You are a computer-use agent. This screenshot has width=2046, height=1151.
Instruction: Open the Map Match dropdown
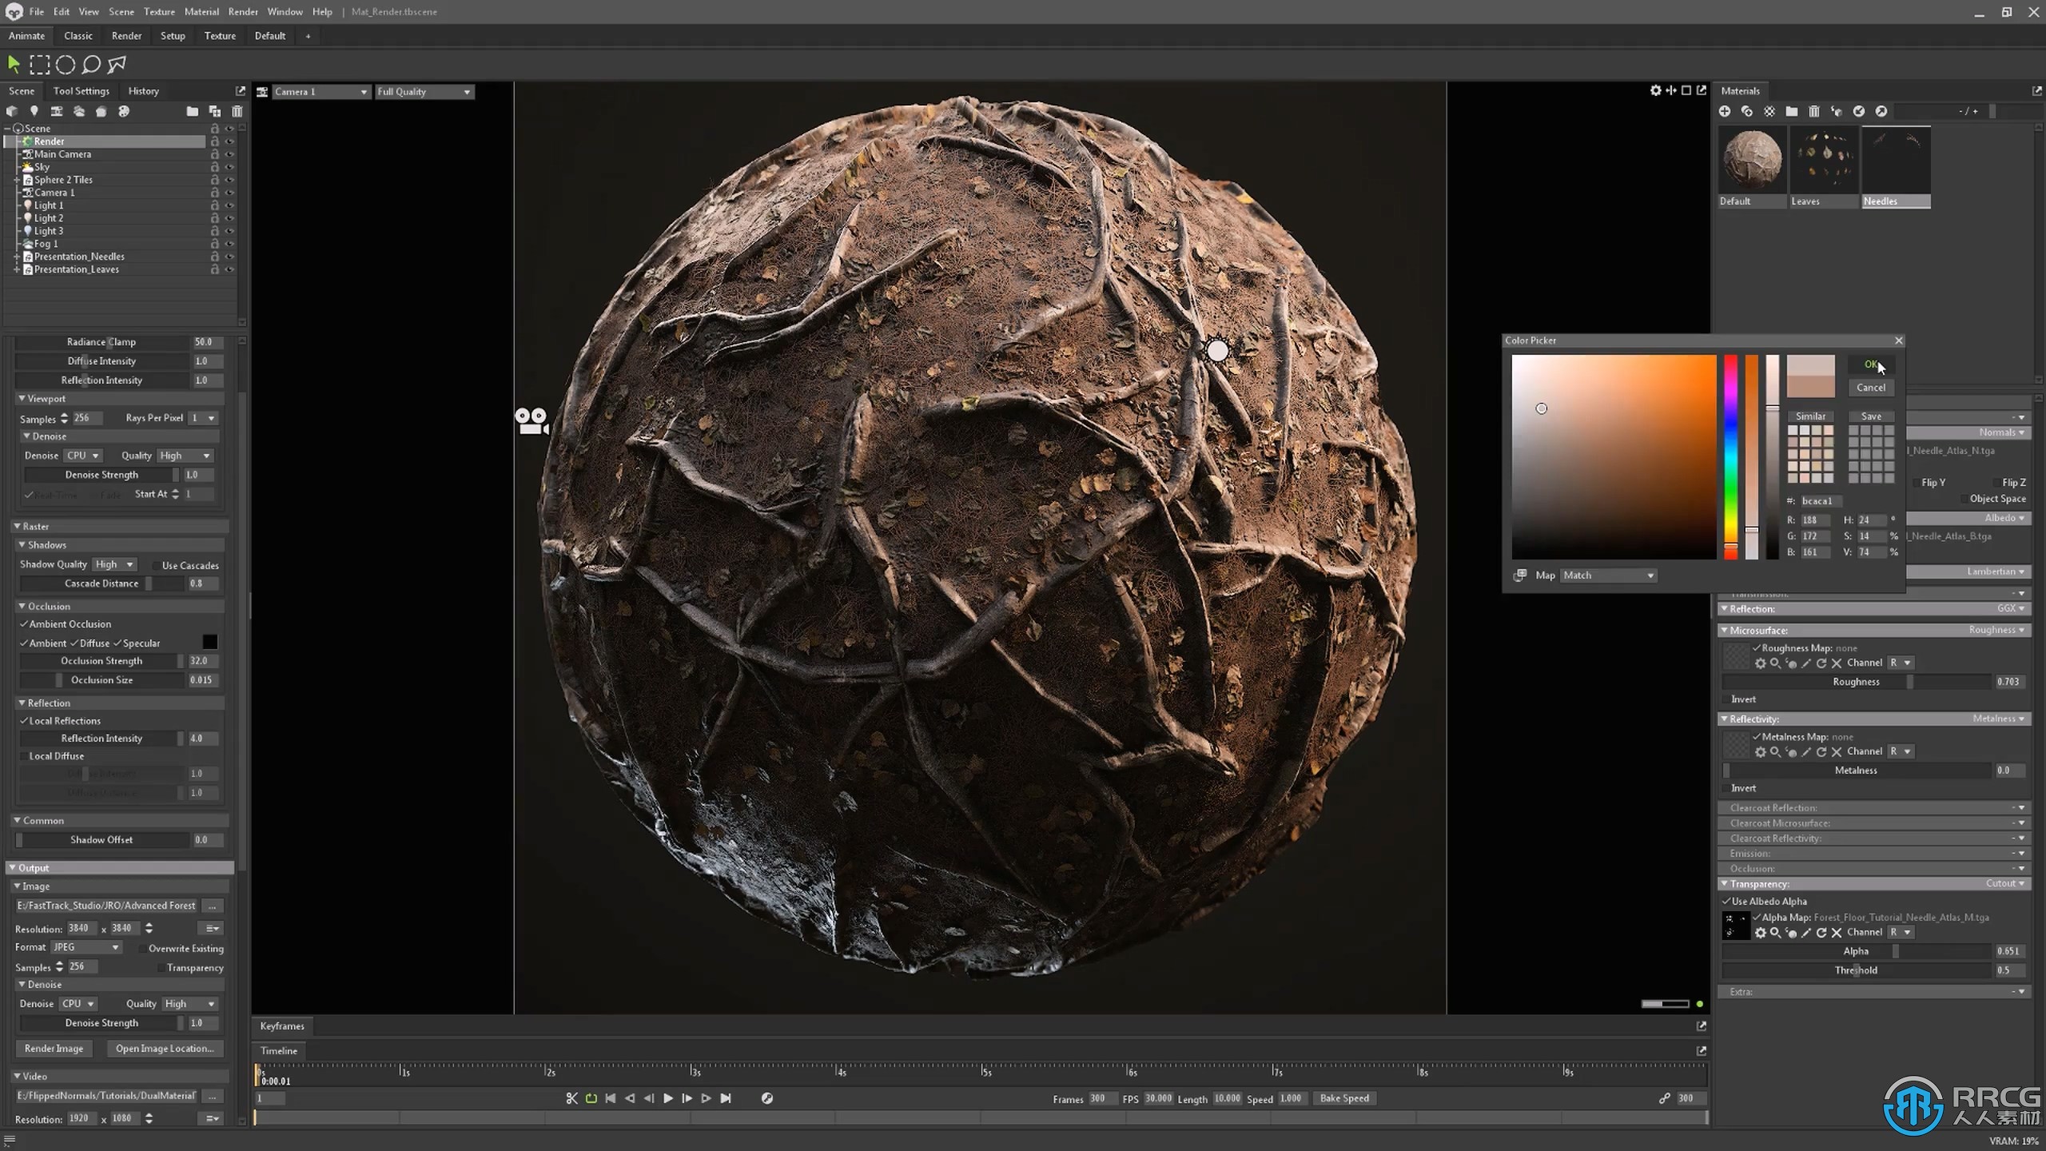tap(1608, 575)
